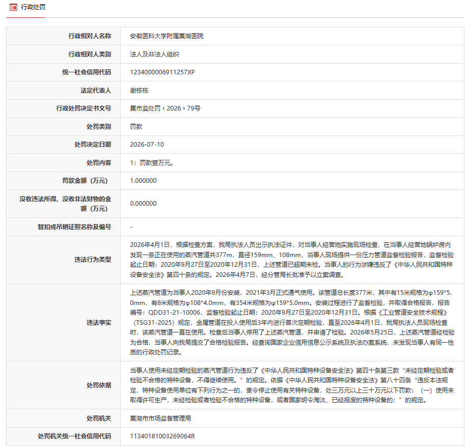Image resolution: width=467 pixels, height=446 pixels.
Task: Click the 行政相对人名称 label cell
Action: coord(90,36)
